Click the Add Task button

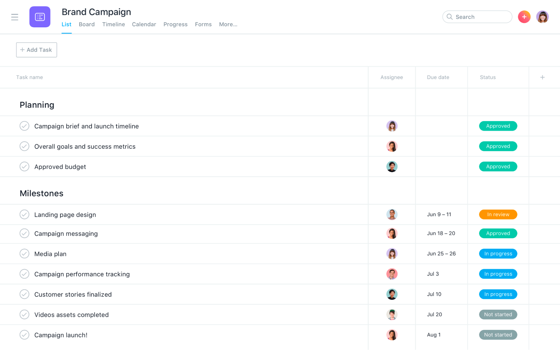36,50
